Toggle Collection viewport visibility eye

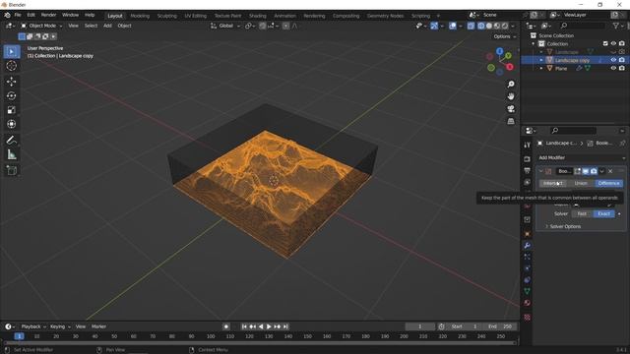click(613, 43)
